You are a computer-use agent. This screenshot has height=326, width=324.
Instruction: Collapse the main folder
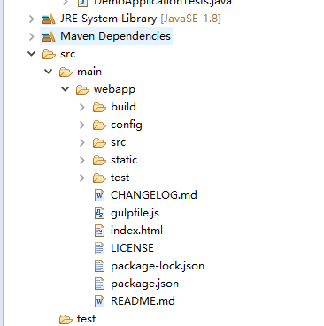click(x=48, y=72)
